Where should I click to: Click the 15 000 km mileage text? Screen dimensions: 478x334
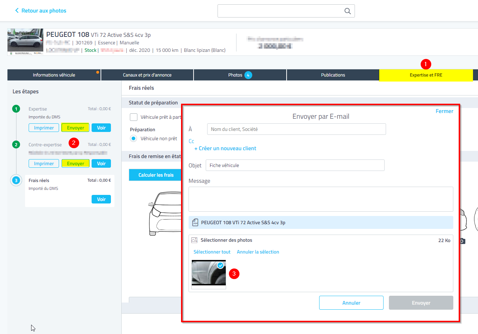point(167,50)
